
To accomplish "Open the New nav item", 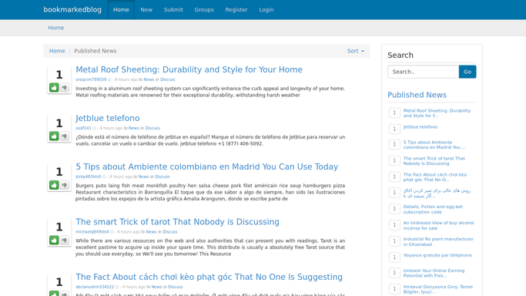I will click(x=146, y=10).
